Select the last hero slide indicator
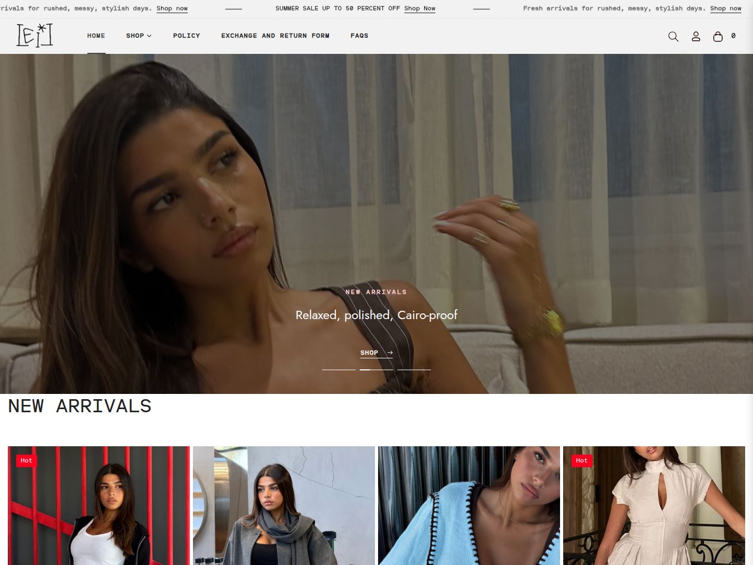This screenshot has width=753, height=565. [414, 370]
